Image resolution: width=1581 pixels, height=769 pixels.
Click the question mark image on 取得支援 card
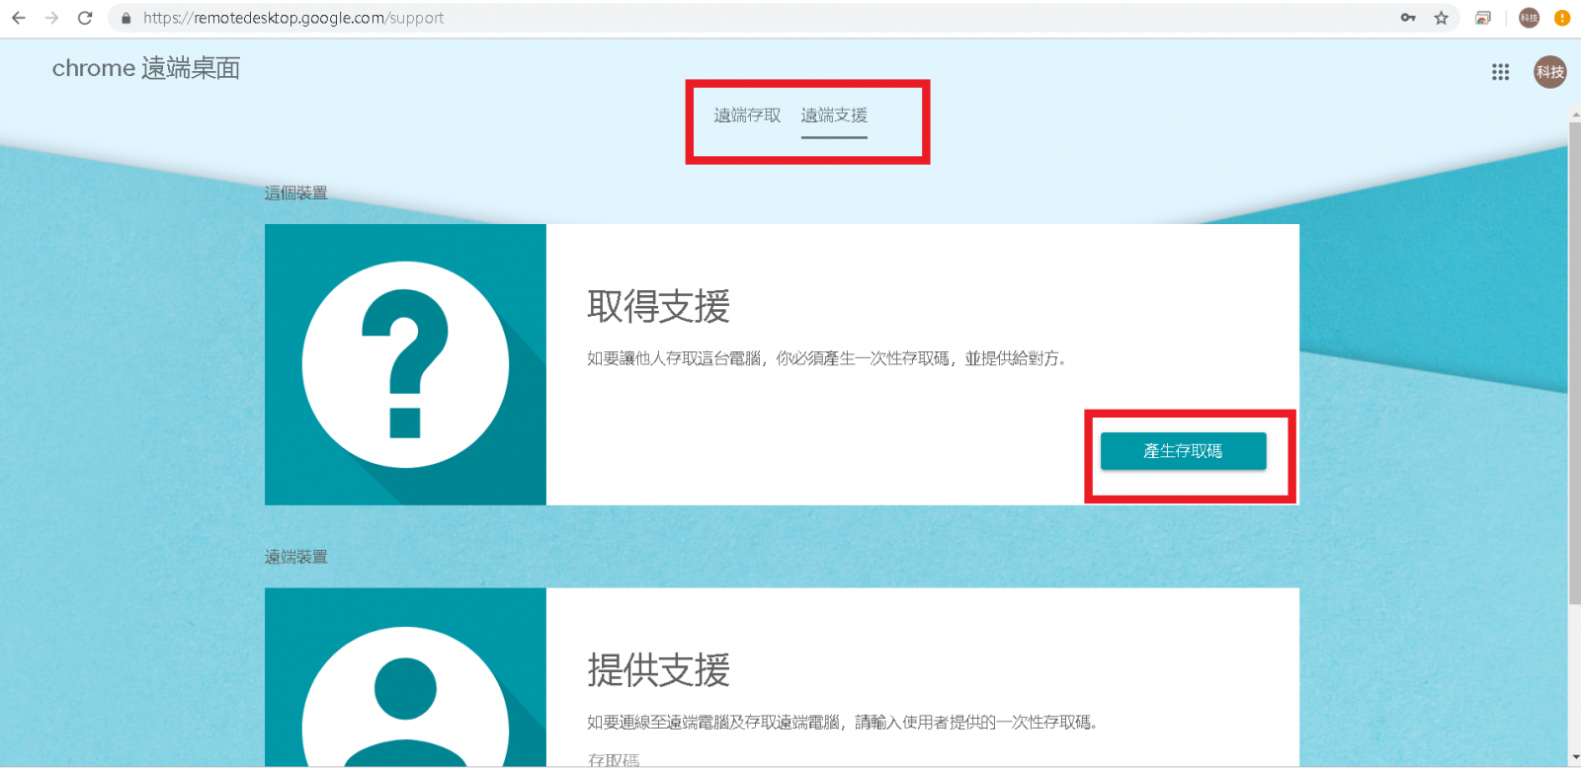405,364
